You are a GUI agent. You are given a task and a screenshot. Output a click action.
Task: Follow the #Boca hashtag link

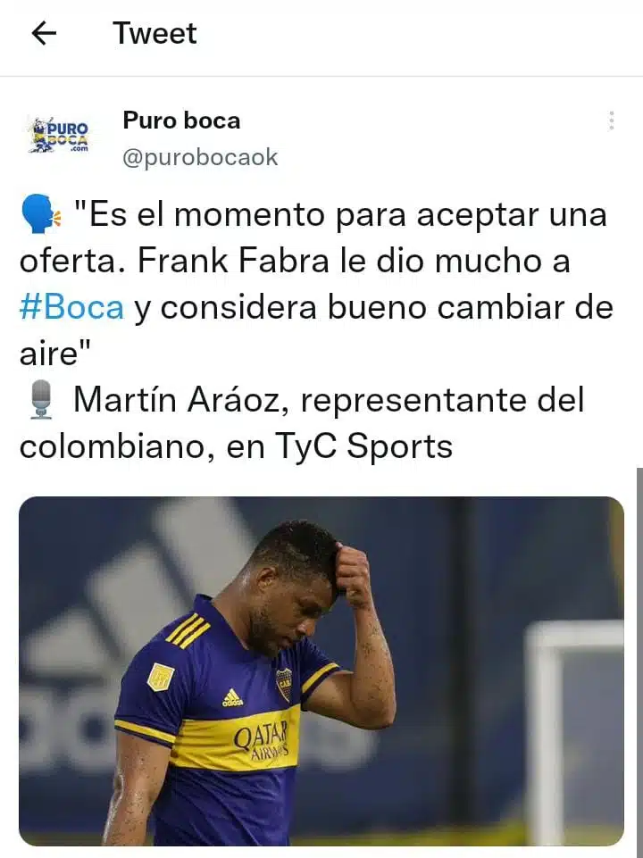click(71, 307)
